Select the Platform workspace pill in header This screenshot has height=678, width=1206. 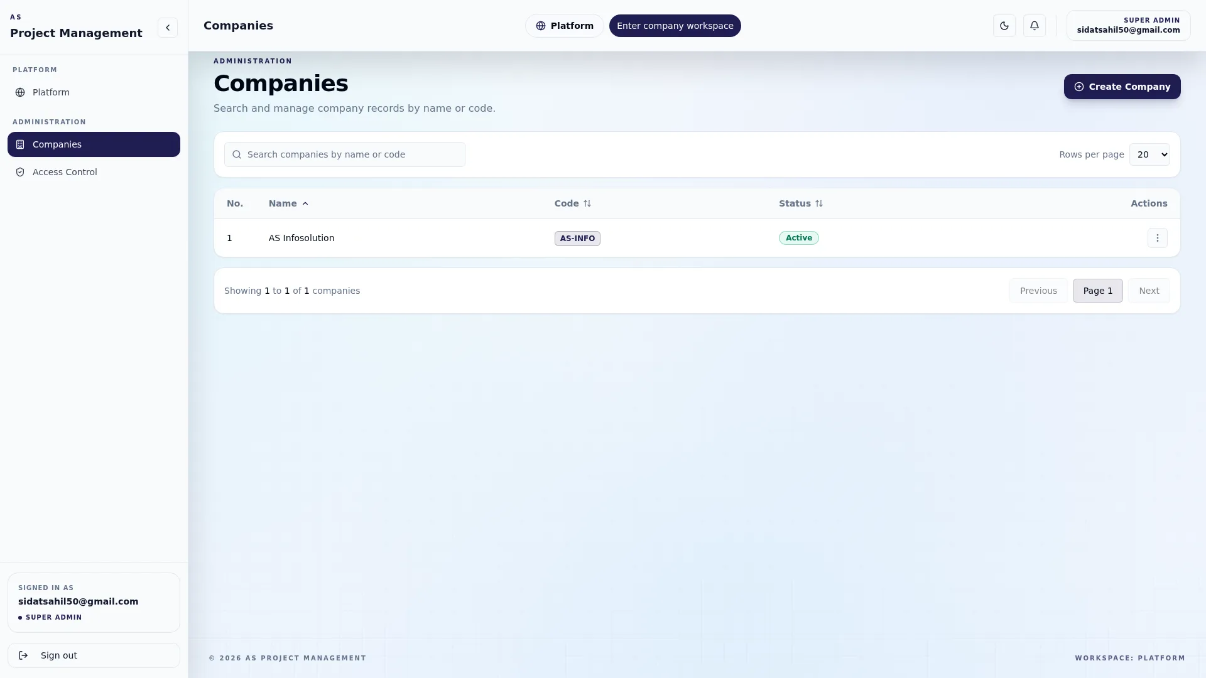coord(564,26)
